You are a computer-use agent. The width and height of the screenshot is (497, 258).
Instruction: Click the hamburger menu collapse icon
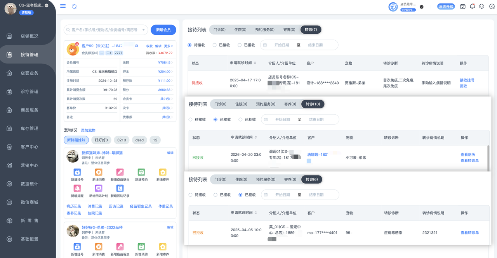(63, 6)
